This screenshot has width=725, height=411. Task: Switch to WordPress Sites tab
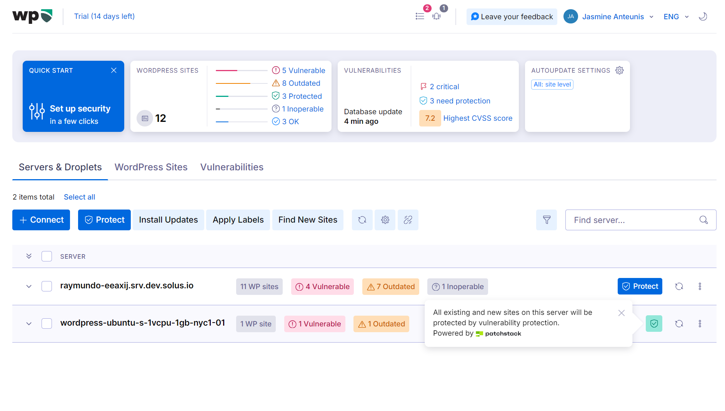coord(151,167)
